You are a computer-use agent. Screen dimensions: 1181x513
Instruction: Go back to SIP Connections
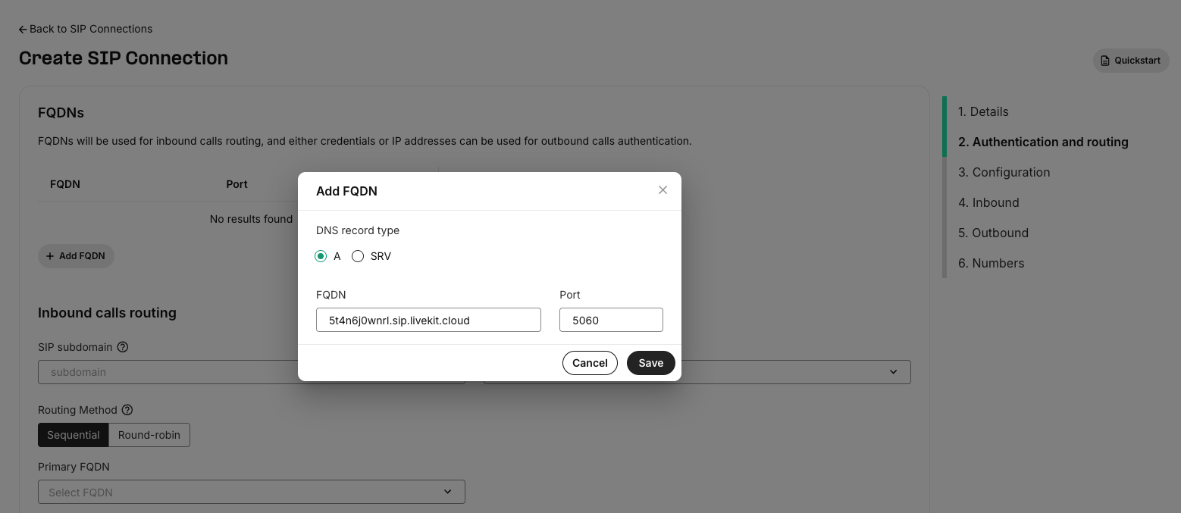[x=86, y=29]
